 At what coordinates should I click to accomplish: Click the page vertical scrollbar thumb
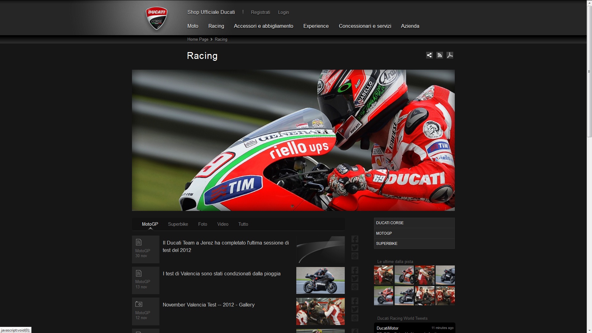tap(589, 71)
